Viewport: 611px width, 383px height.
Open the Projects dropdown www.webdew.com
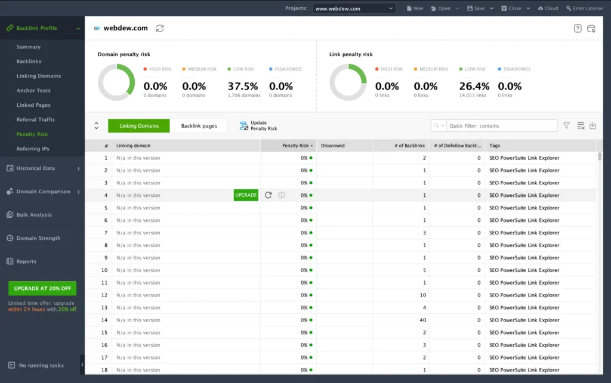tap(354, 8)
